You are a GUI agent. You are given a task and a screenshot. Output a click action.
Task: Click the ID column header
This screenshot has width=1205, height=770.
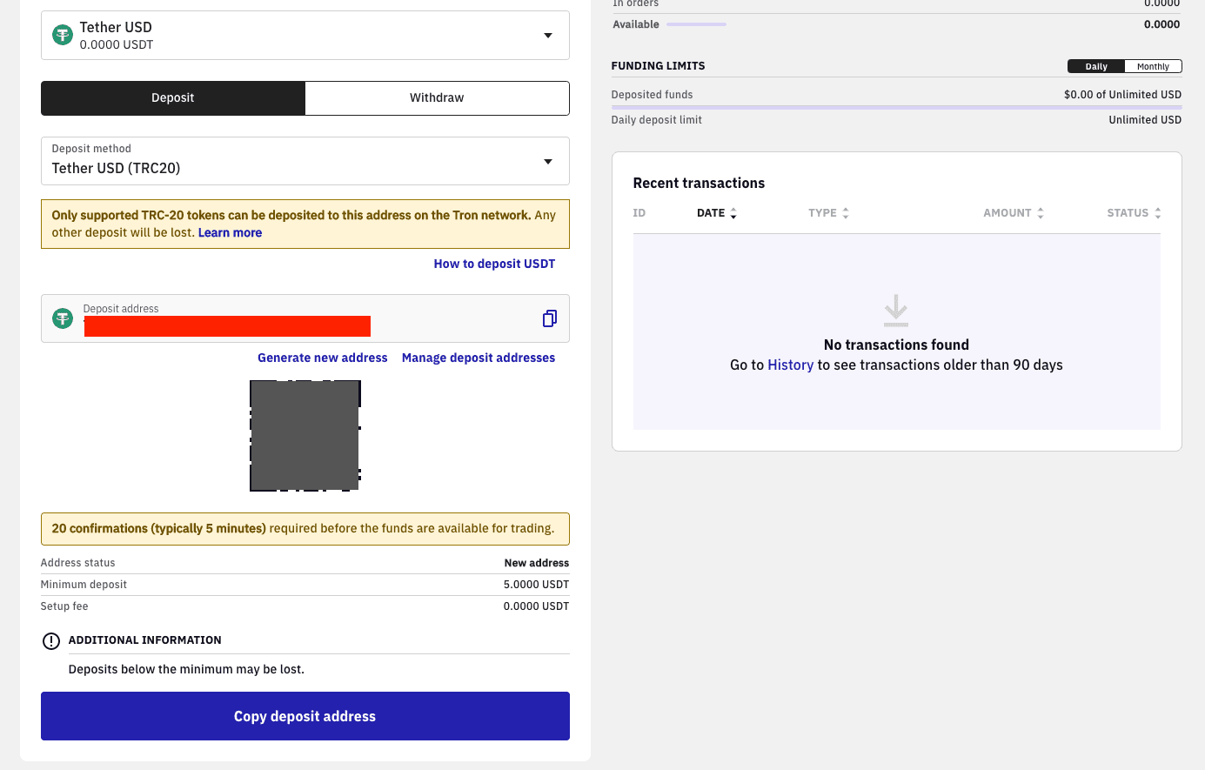[x=639, y=213]
